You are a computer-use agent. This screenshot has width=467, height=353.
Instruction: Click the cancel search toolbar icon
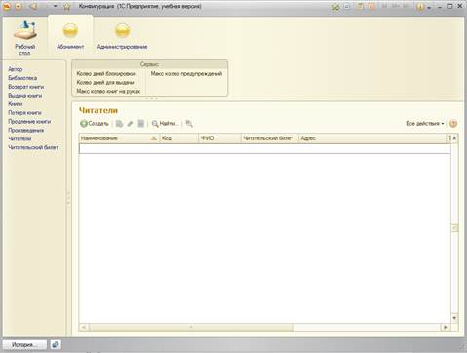pos(189,124)
